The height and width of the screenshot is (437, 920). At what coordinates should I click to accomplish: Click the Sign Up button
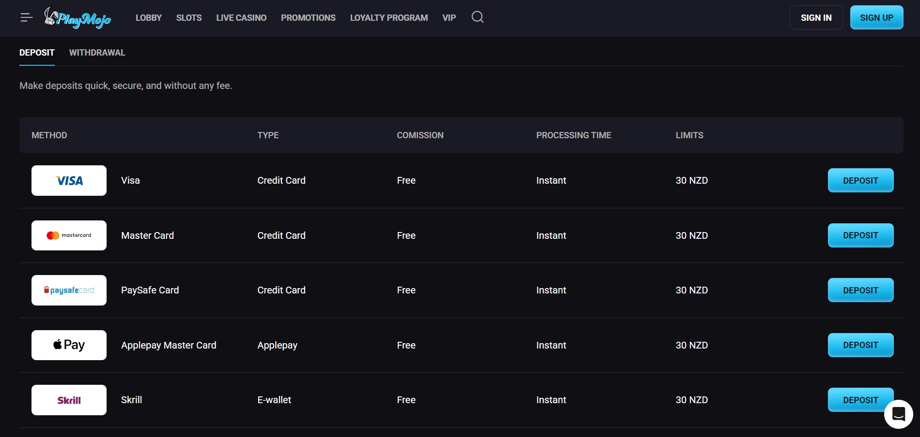(x=876, y=18)
